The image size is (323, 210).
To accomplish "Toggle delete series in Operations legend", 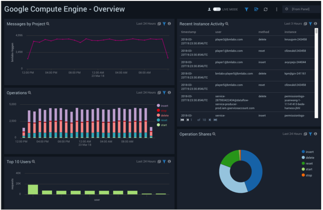I will (x=163, y=116).
